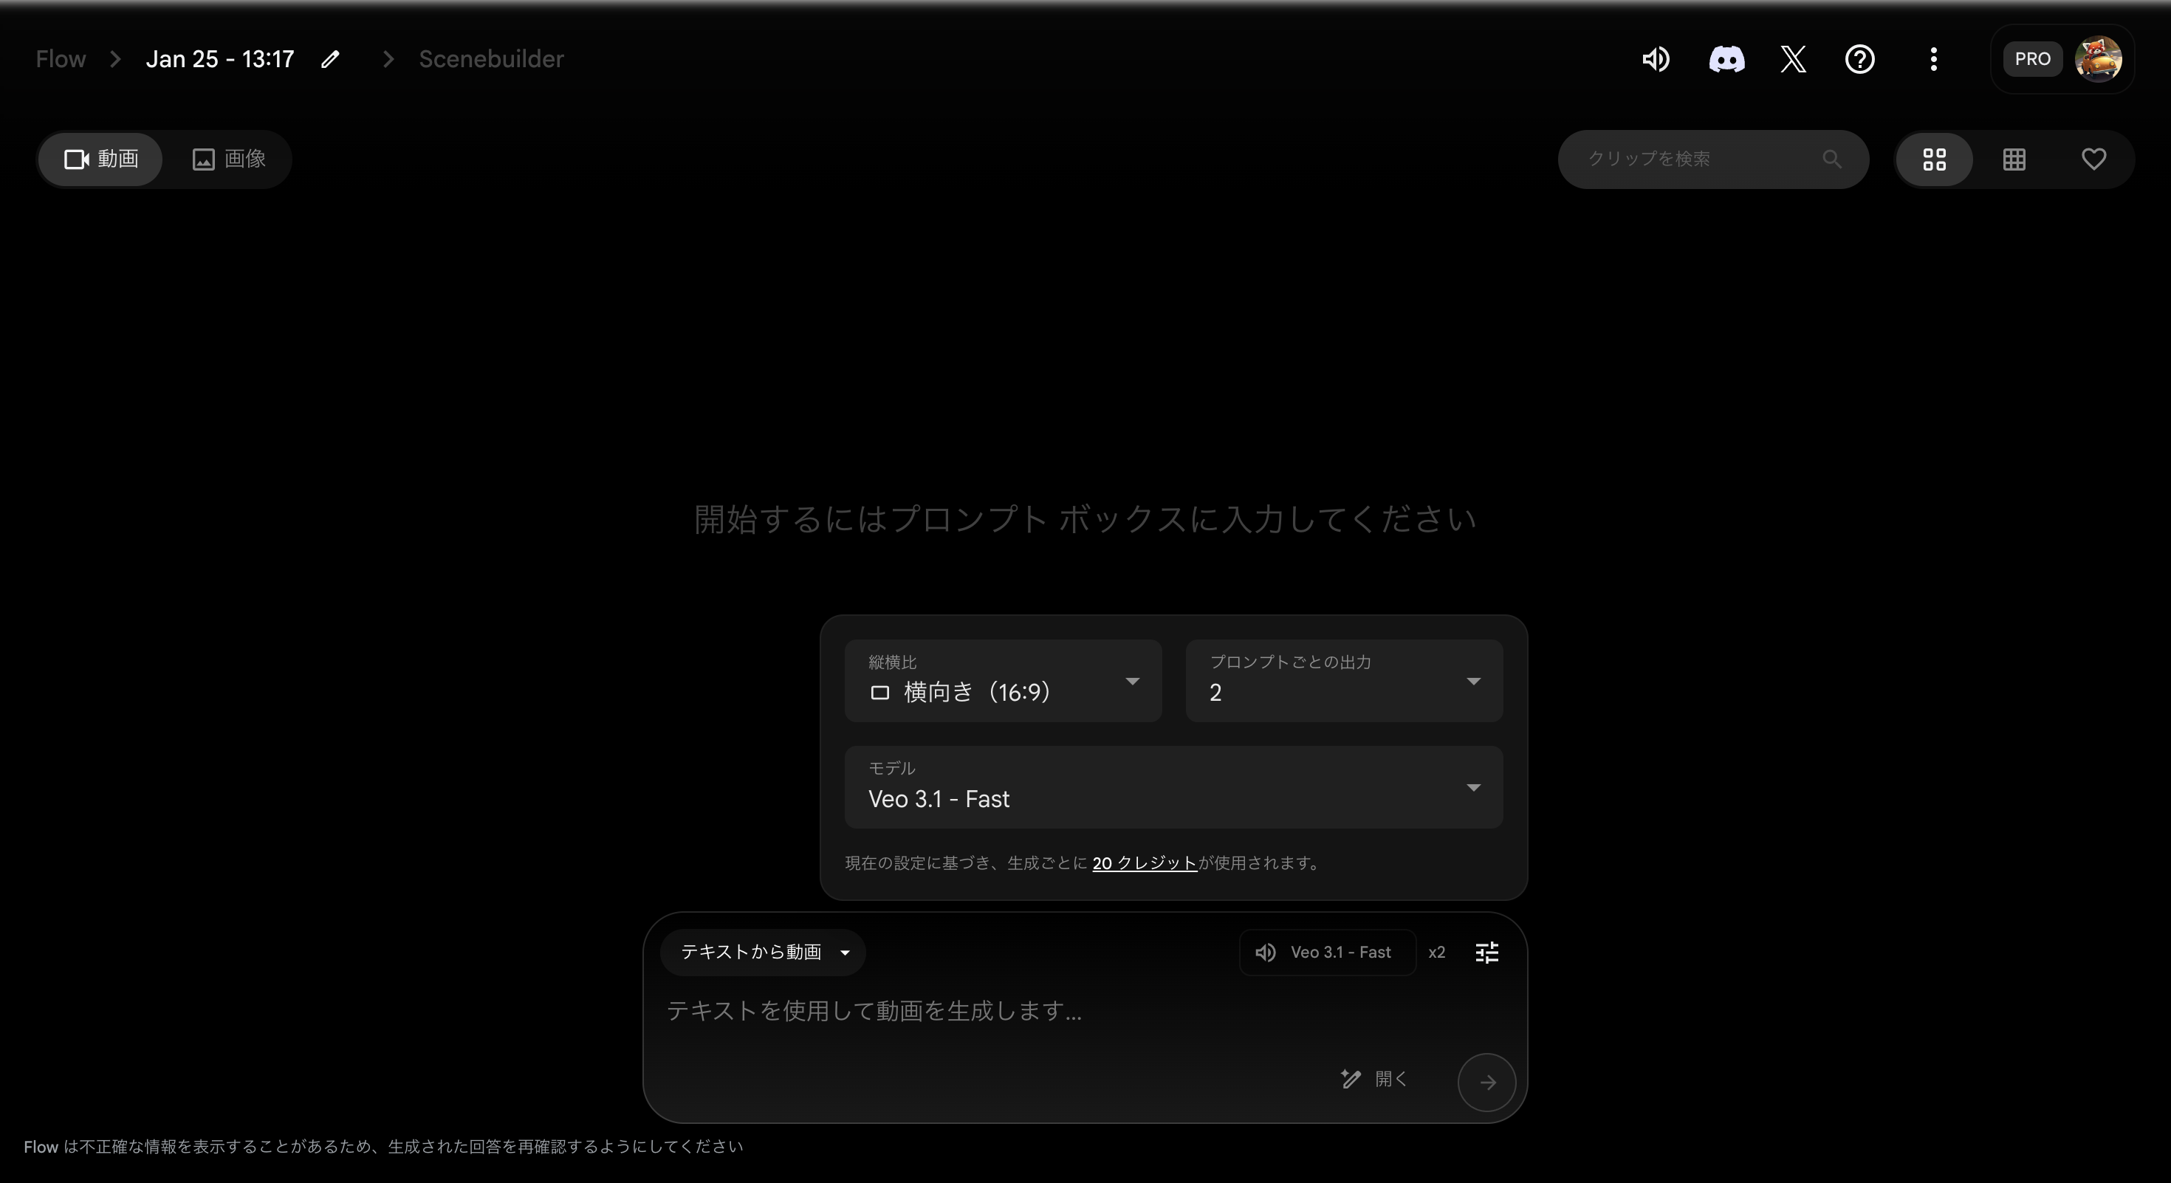Screen dimensions: 2171x1183
Task: Open the テキストから動画 mode dropdown
Action: point(763,952)
